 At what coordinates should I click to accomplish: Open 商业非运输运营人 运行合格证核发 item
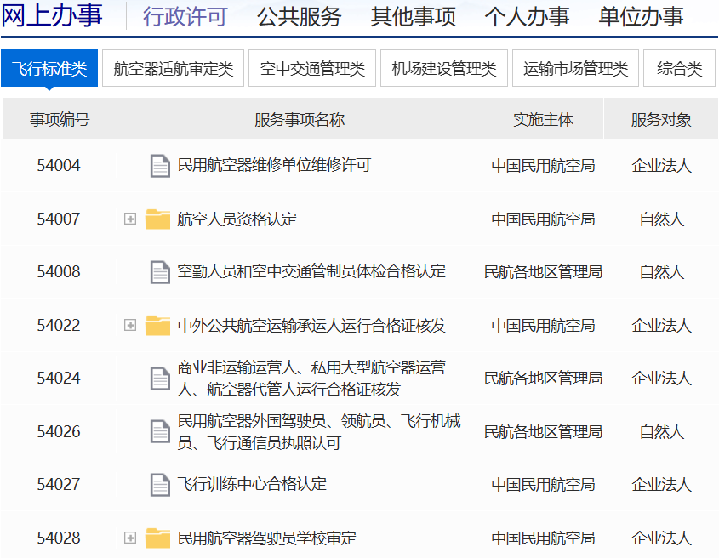click(x=311, y=379)
